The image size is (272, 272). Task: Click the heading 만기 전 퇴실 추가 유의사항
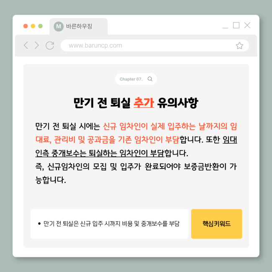[136, 103]
